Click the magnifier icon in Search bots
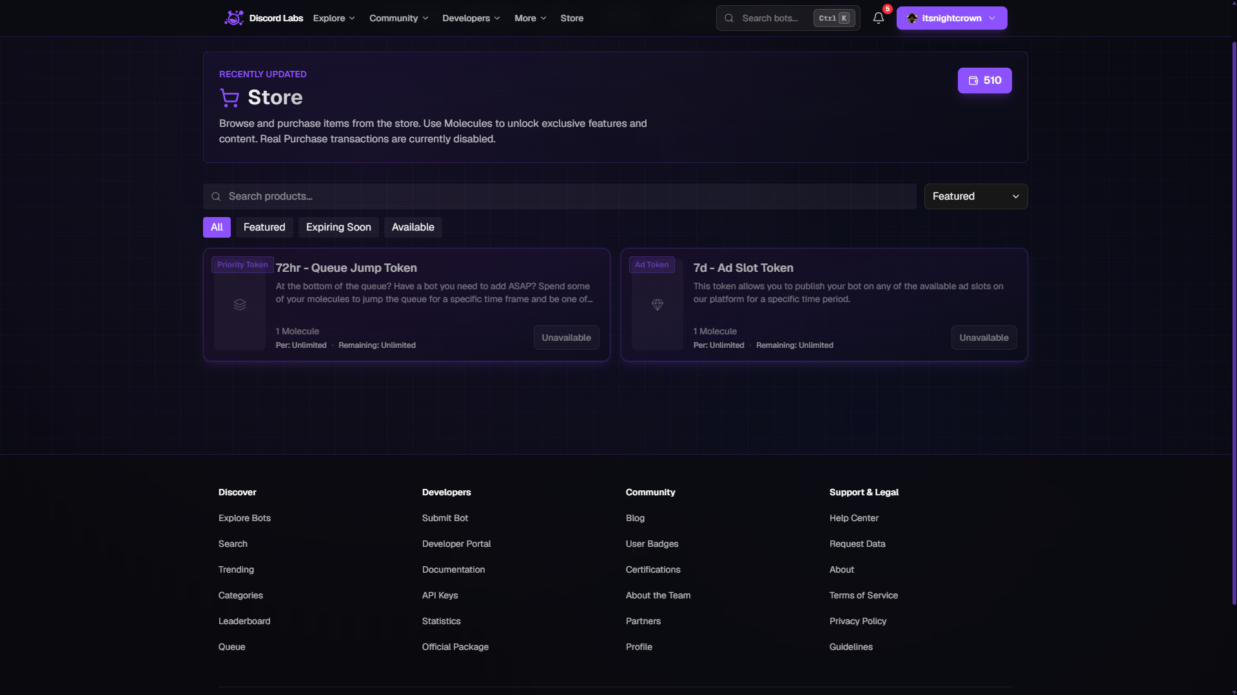Image resolution: width=1237 pixels, height=695 pixels. click(729, 18)
